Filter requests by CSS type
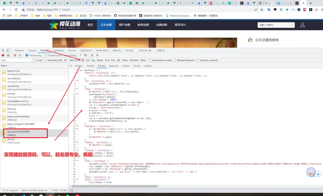This screenshot has width=323, height=196. (x=88, y=60)
